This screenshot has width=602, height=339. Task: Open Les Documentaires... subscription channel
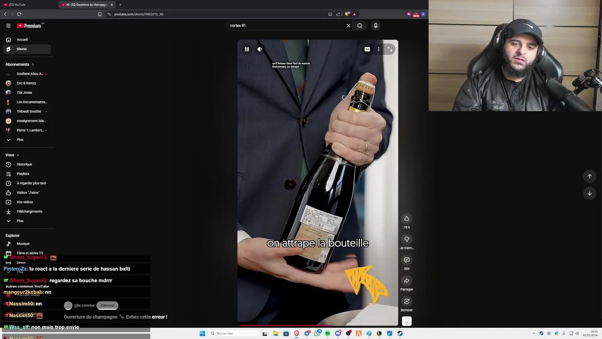[27, 102]
